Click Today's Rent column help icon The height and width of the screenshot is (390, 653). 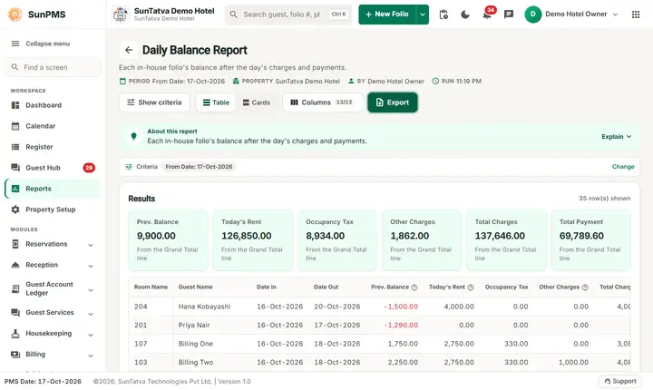click(x=471, y=288)
